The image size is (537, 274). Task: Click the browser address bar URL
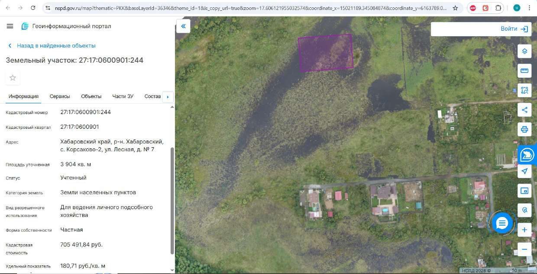pos(251,8)
